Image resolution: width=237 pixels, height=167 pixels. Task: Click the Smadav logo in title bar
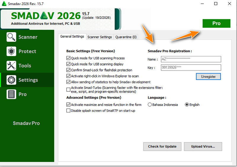[4, 4]
